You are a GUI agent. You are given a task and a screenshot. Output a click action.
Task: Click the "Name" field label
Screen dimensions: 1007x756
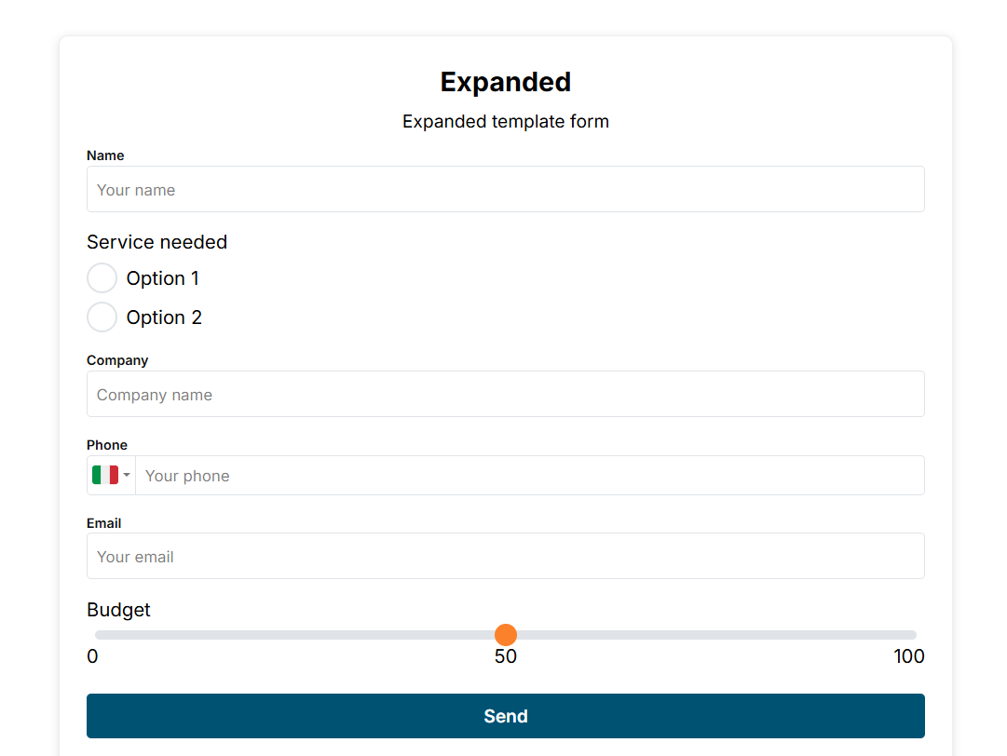(105, 155)
